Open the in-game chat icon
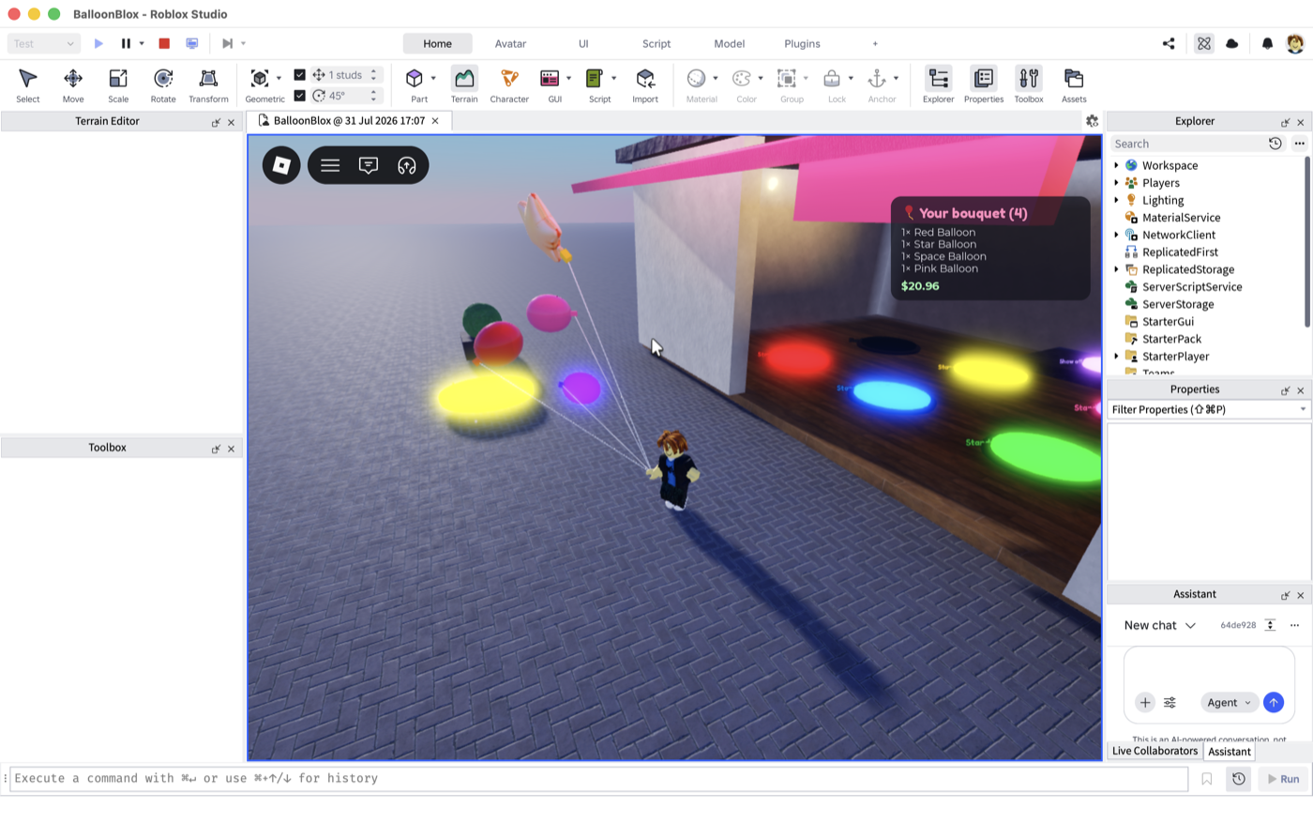1313x824 pixels. (369, 165)
